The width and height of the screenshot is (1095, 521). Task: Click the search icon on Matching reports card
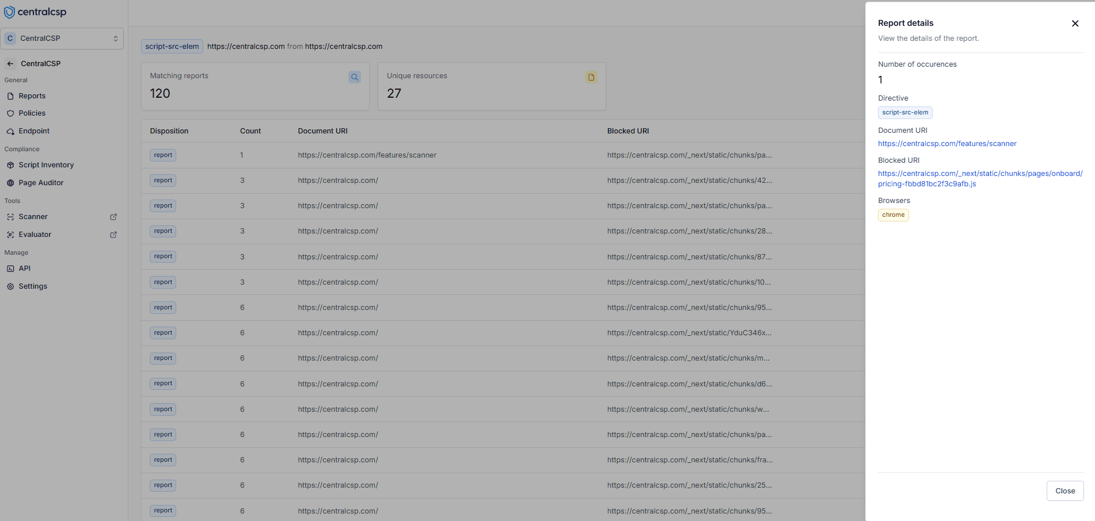tap(354, 76)
